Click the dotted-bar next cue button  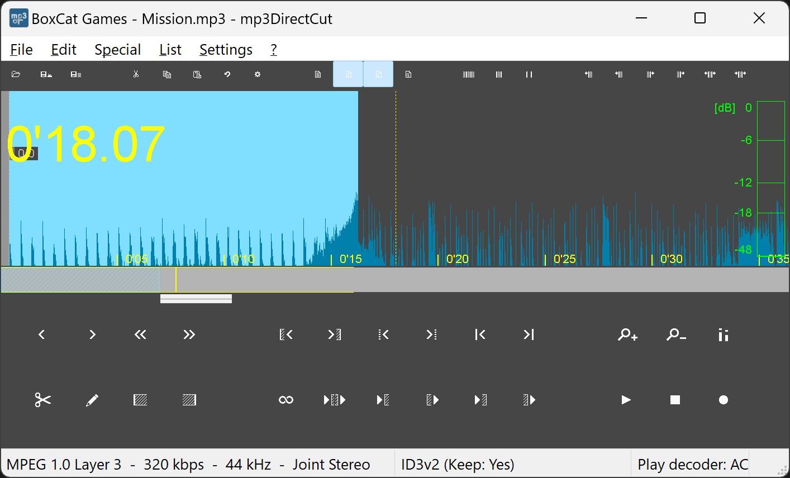tap(431, 334)
